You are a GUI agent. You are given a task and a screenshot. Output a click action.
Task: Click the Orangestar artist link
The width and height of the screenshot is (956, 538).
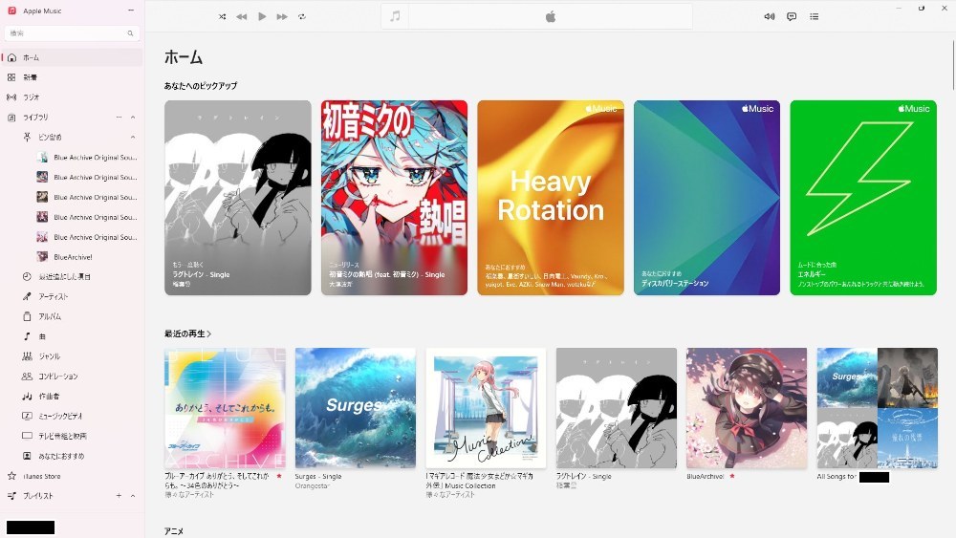click(313, 486)
